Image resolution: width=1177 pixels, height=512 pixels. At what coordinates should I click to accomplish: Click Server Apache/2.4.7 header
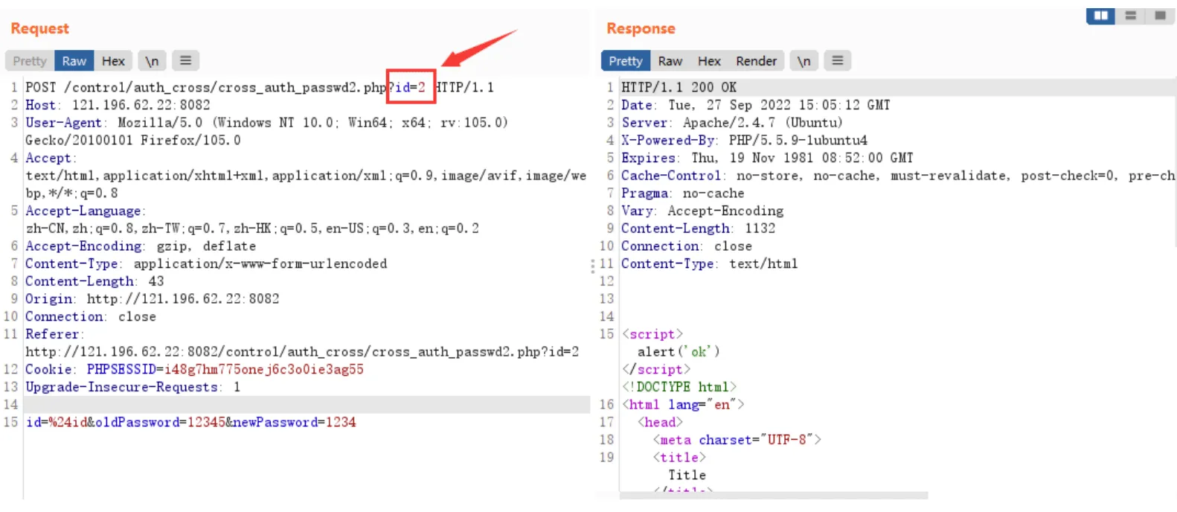(731, 122)
